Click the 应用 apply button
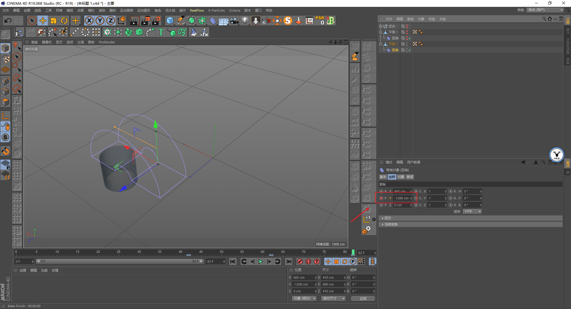 click(363, 298)
